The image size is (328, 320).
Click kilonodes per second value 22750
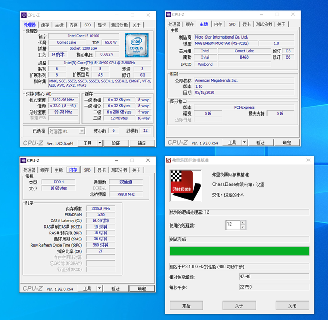tap(274, 287)
